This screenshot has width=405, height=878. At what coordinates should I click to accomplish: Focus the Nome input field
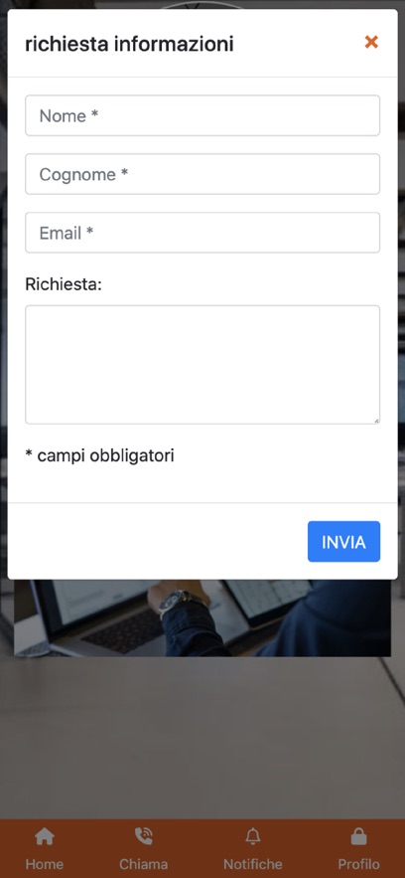pos(202,115)
